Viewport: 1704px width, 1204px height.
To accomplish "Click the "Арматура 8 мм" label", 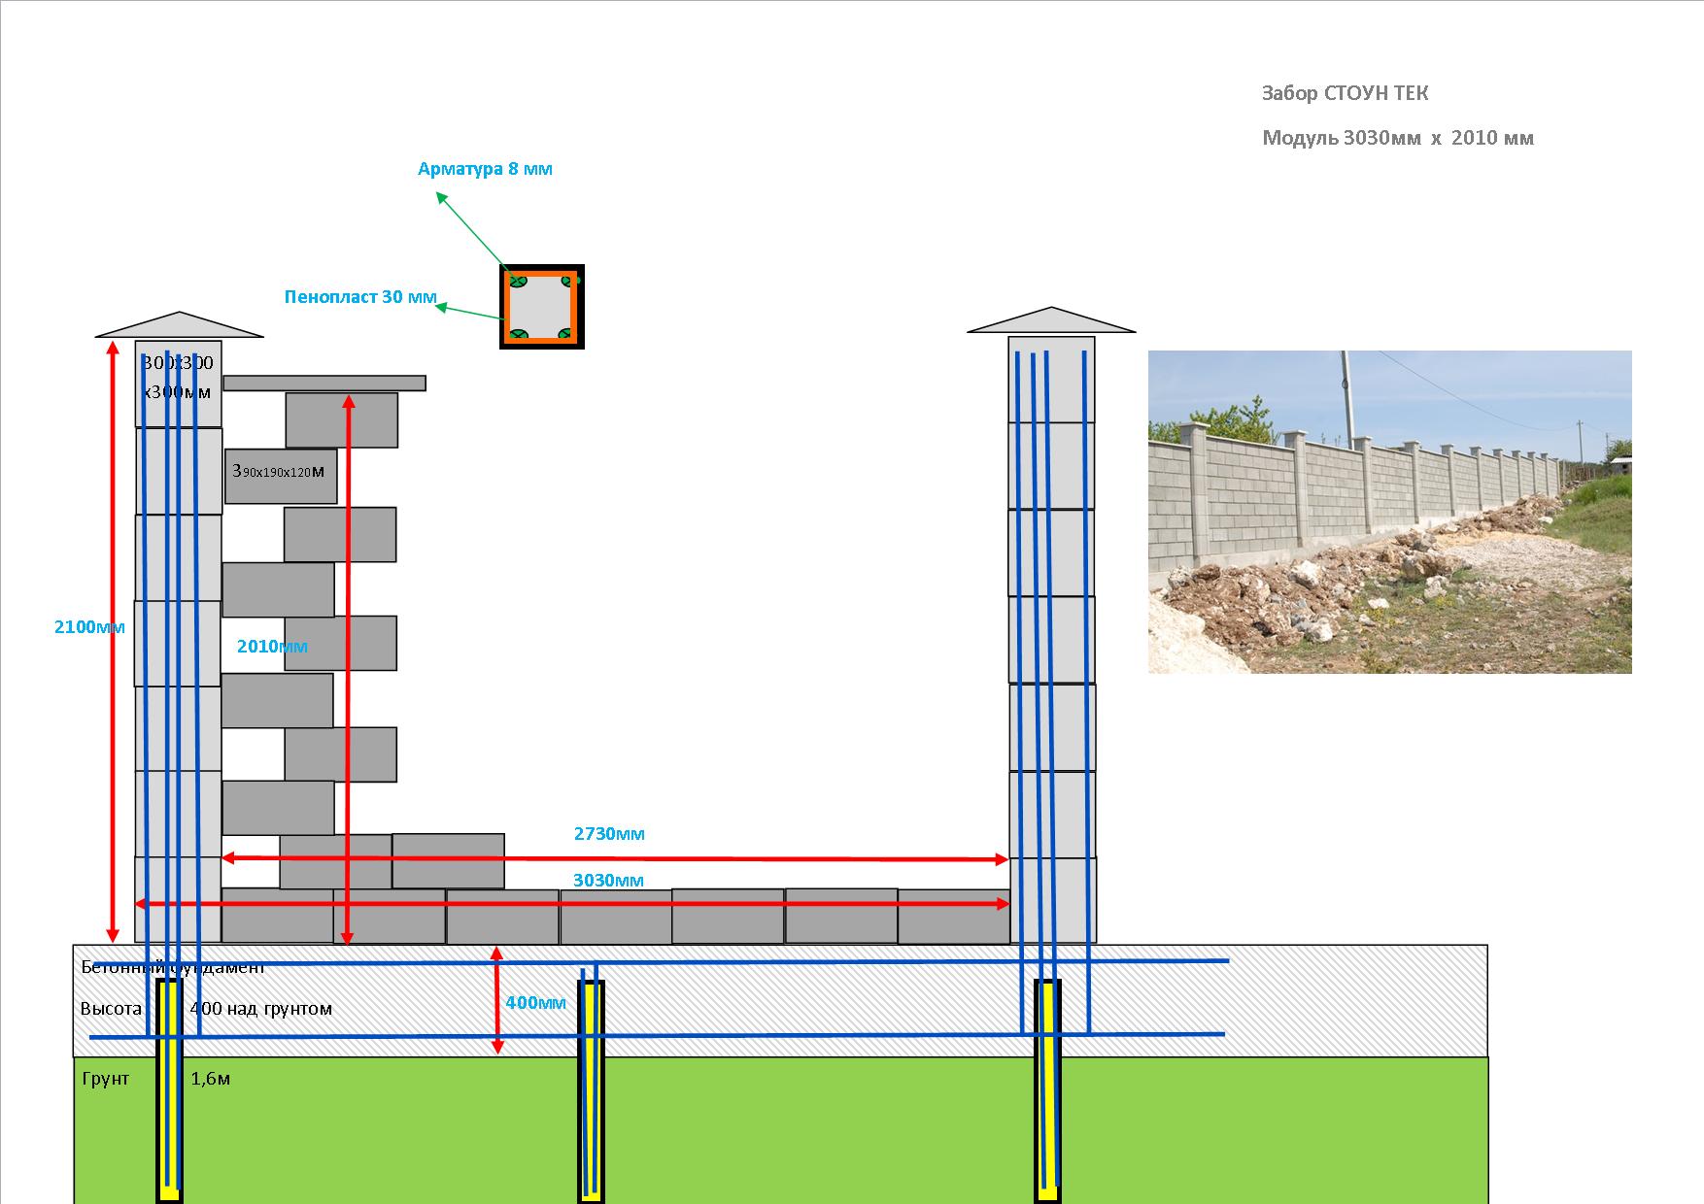I will click(x=485, y=169).
